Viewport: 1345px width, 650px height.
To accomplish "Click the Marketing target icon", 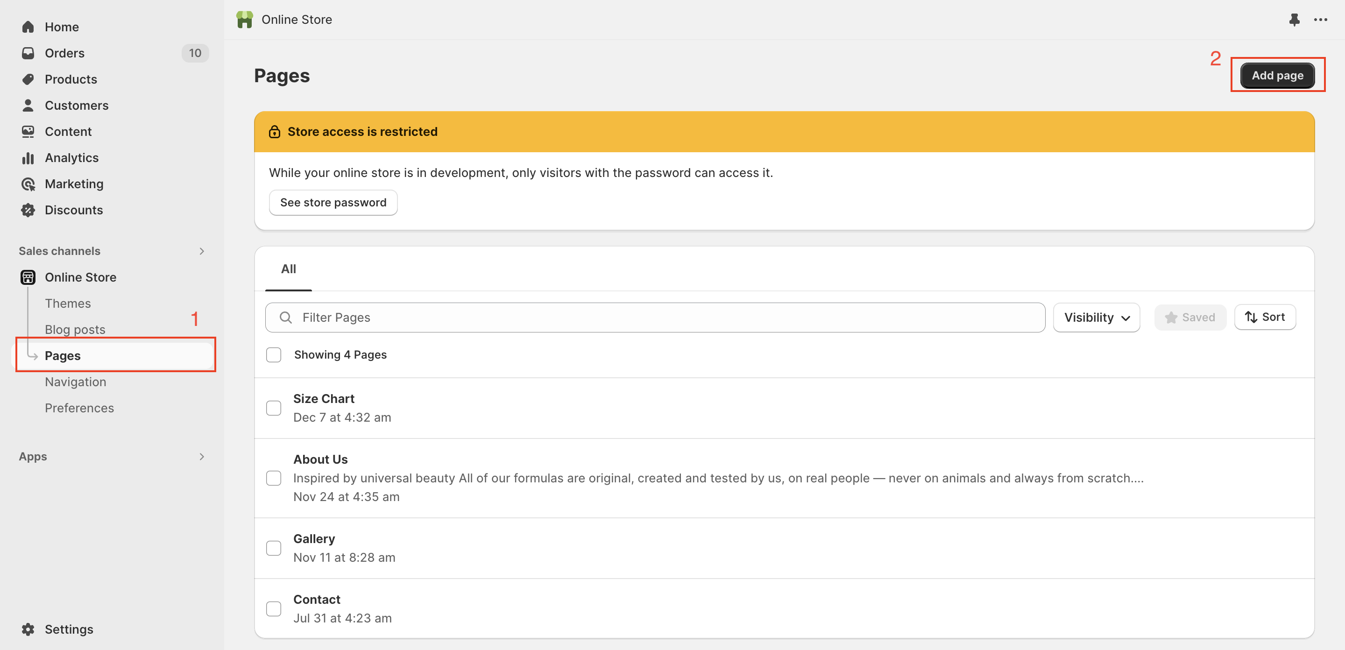I will point(28,184).
